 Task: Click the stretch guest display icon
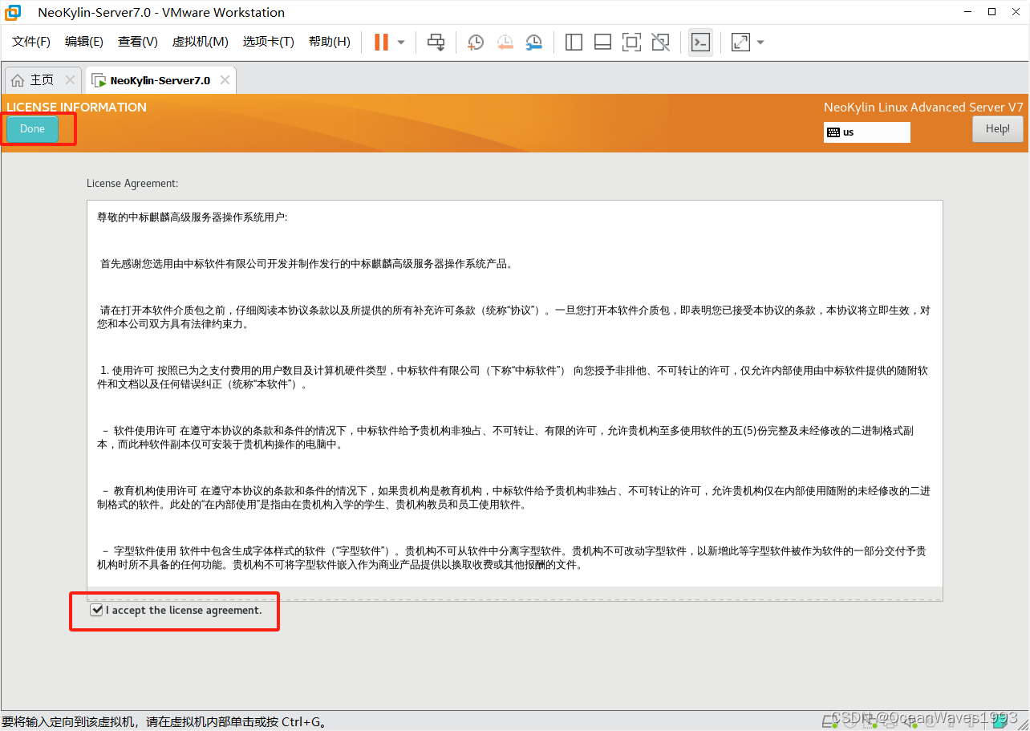[740, 42]
